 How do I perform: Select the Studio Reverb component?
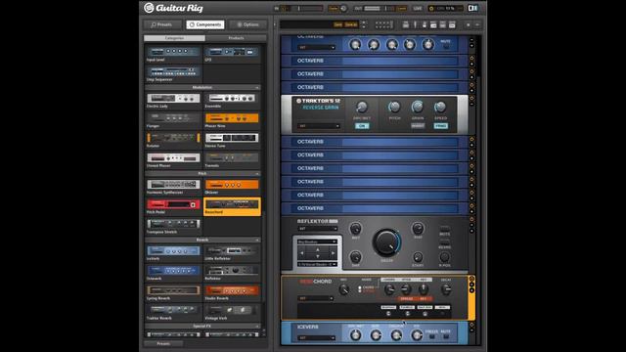point(232,292)
